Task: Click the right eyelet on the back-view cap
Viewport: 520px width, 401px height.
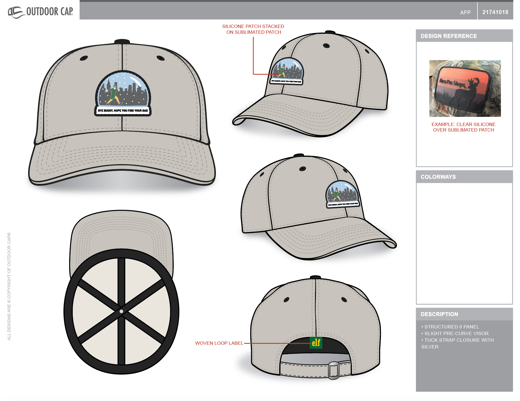Action: point(344,299)
